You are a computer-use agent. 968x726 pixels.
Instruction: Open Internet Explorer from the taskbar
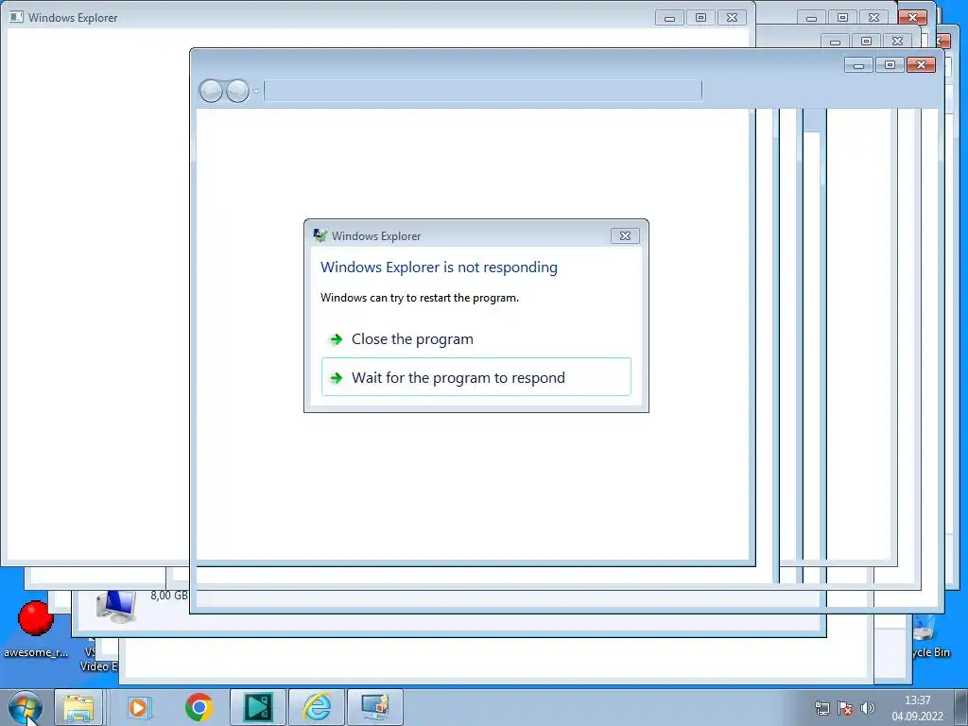coord(317,707)
